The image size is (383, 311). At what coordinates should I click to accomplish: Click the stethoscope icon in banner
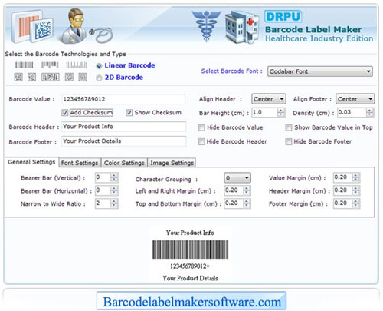coord(101,35)
